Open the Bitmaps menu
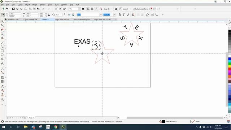The image size is (231, 130). pos(43,5)
